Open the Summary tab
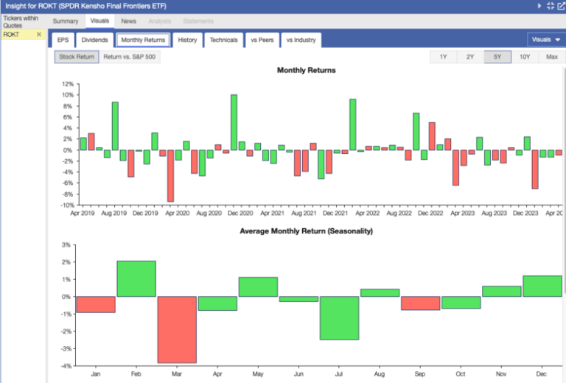Screen dimensions: 566x383 [66, 21]
